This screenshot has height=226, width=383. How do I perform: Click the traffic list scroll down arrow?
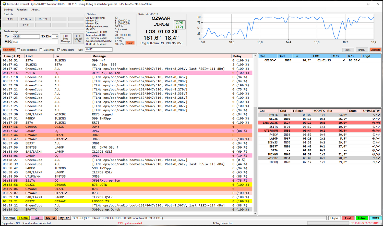coord(255,214)
